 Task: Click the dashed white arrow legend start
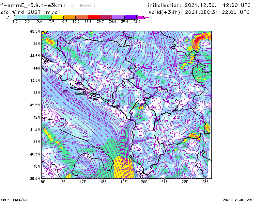pos(9,17)
